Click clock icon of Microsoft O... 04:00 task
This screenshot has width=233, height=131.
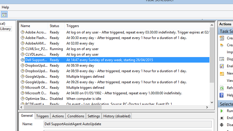pyautogui.click(x=22, y=93)
